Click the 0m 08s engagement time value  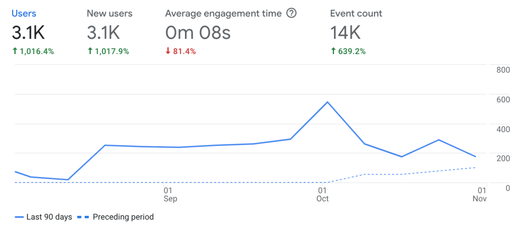[198, 33]
